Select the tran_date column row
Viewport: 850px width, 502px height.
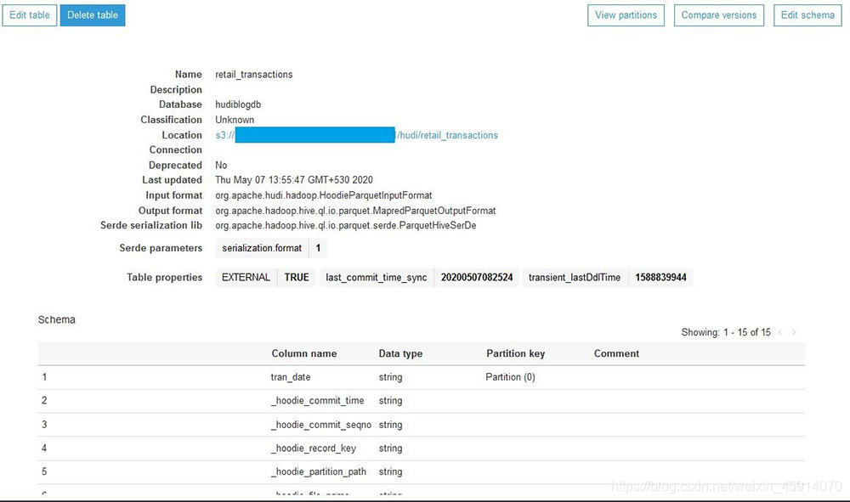pyautogui.click(x=422, y=377)
